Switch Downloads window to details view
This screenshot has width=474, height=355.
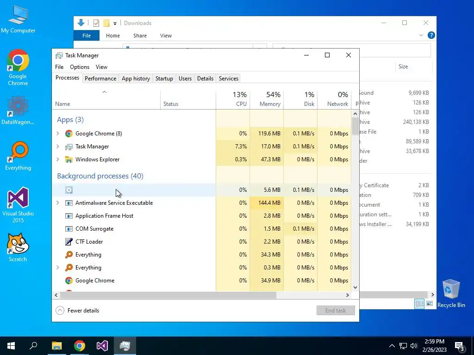pyautogui.click(x=419, y=304)
